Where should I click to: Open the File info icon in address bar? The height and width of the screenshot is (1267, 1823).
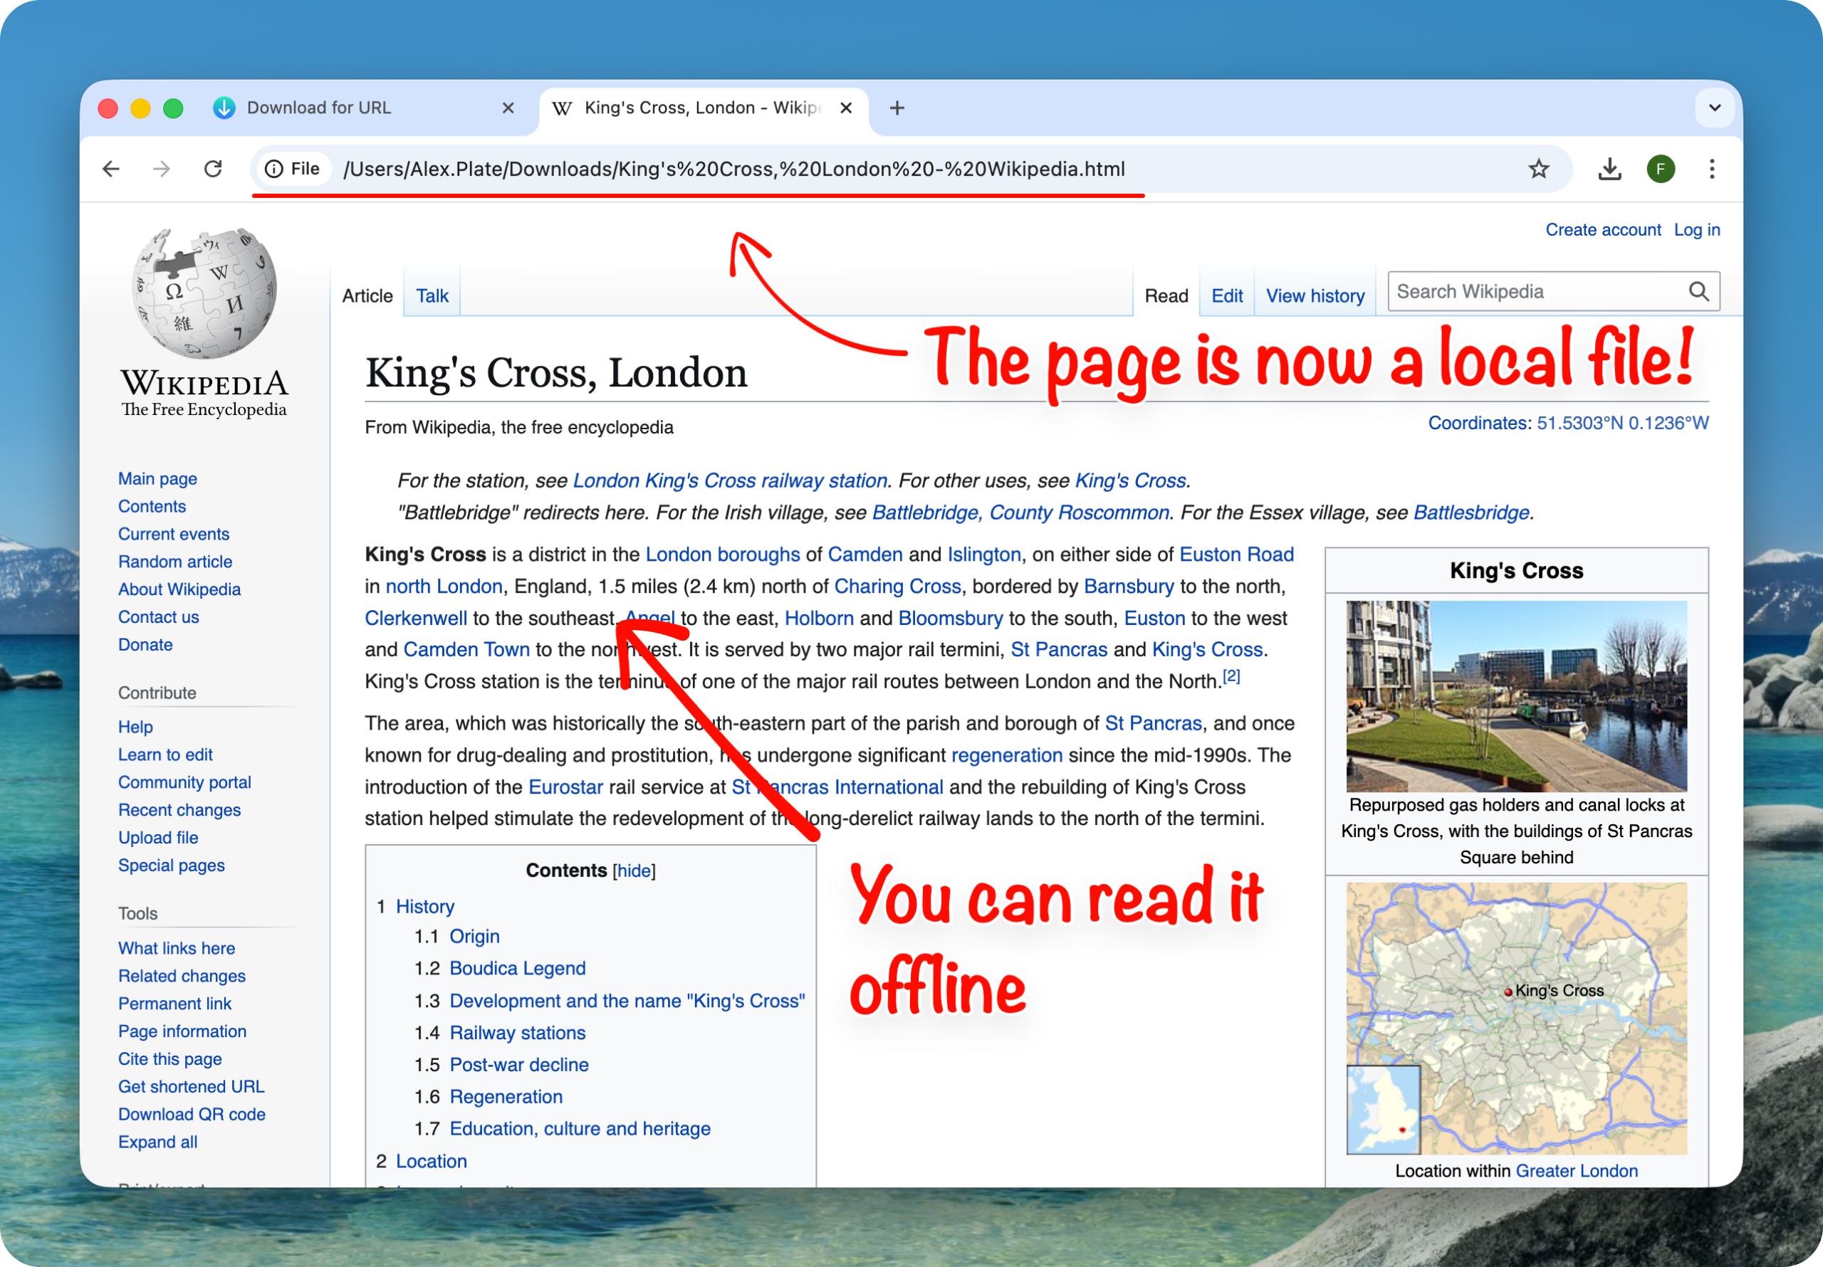(x=274, y=168)
